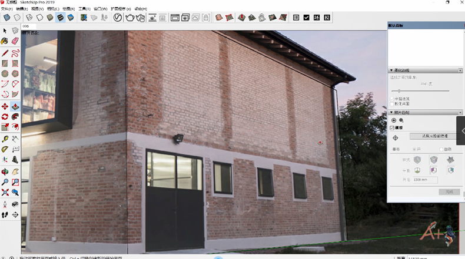Image resolution: width=465 pixels, height=259 pixels.
Task: Collapse the 照片匹配 panel section
Action: coord(391,112)
